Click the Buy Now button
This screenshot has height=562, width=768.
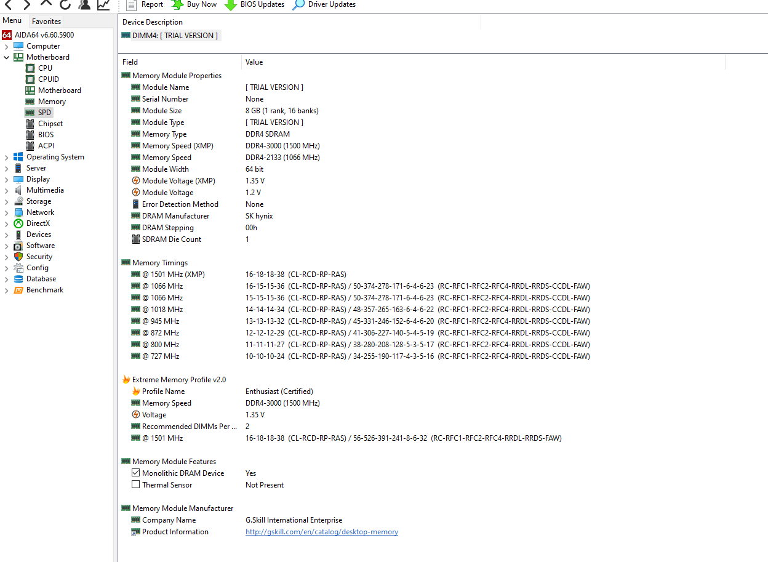coord(194,4)
